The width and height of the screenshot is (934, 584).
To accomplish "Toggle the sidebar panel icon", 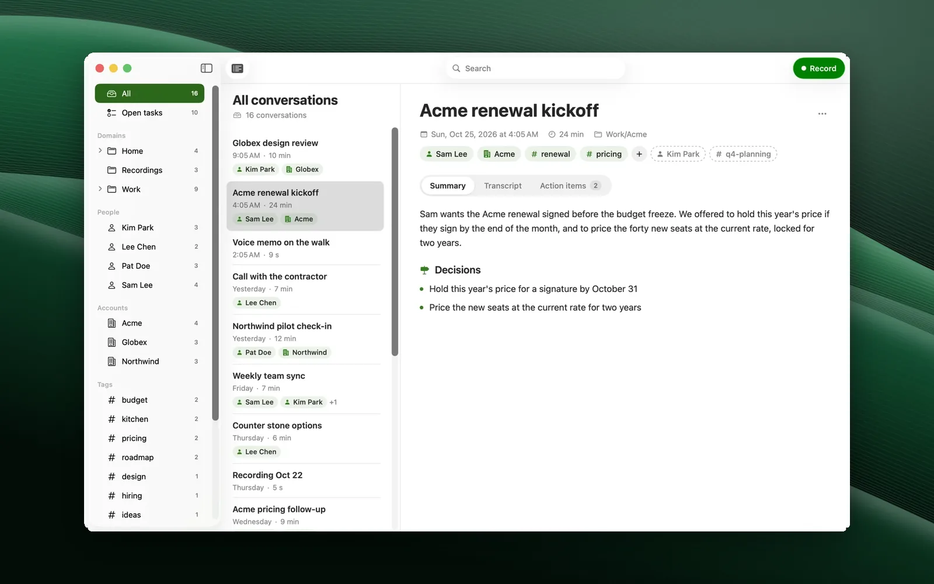I will coord(207,68).
